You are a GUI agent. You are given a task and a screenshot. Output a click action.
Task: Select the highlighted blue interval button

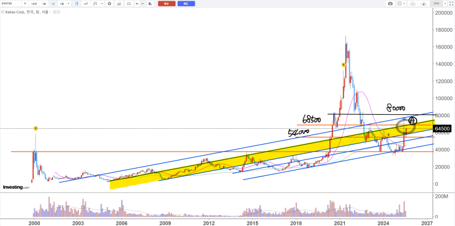53,4
